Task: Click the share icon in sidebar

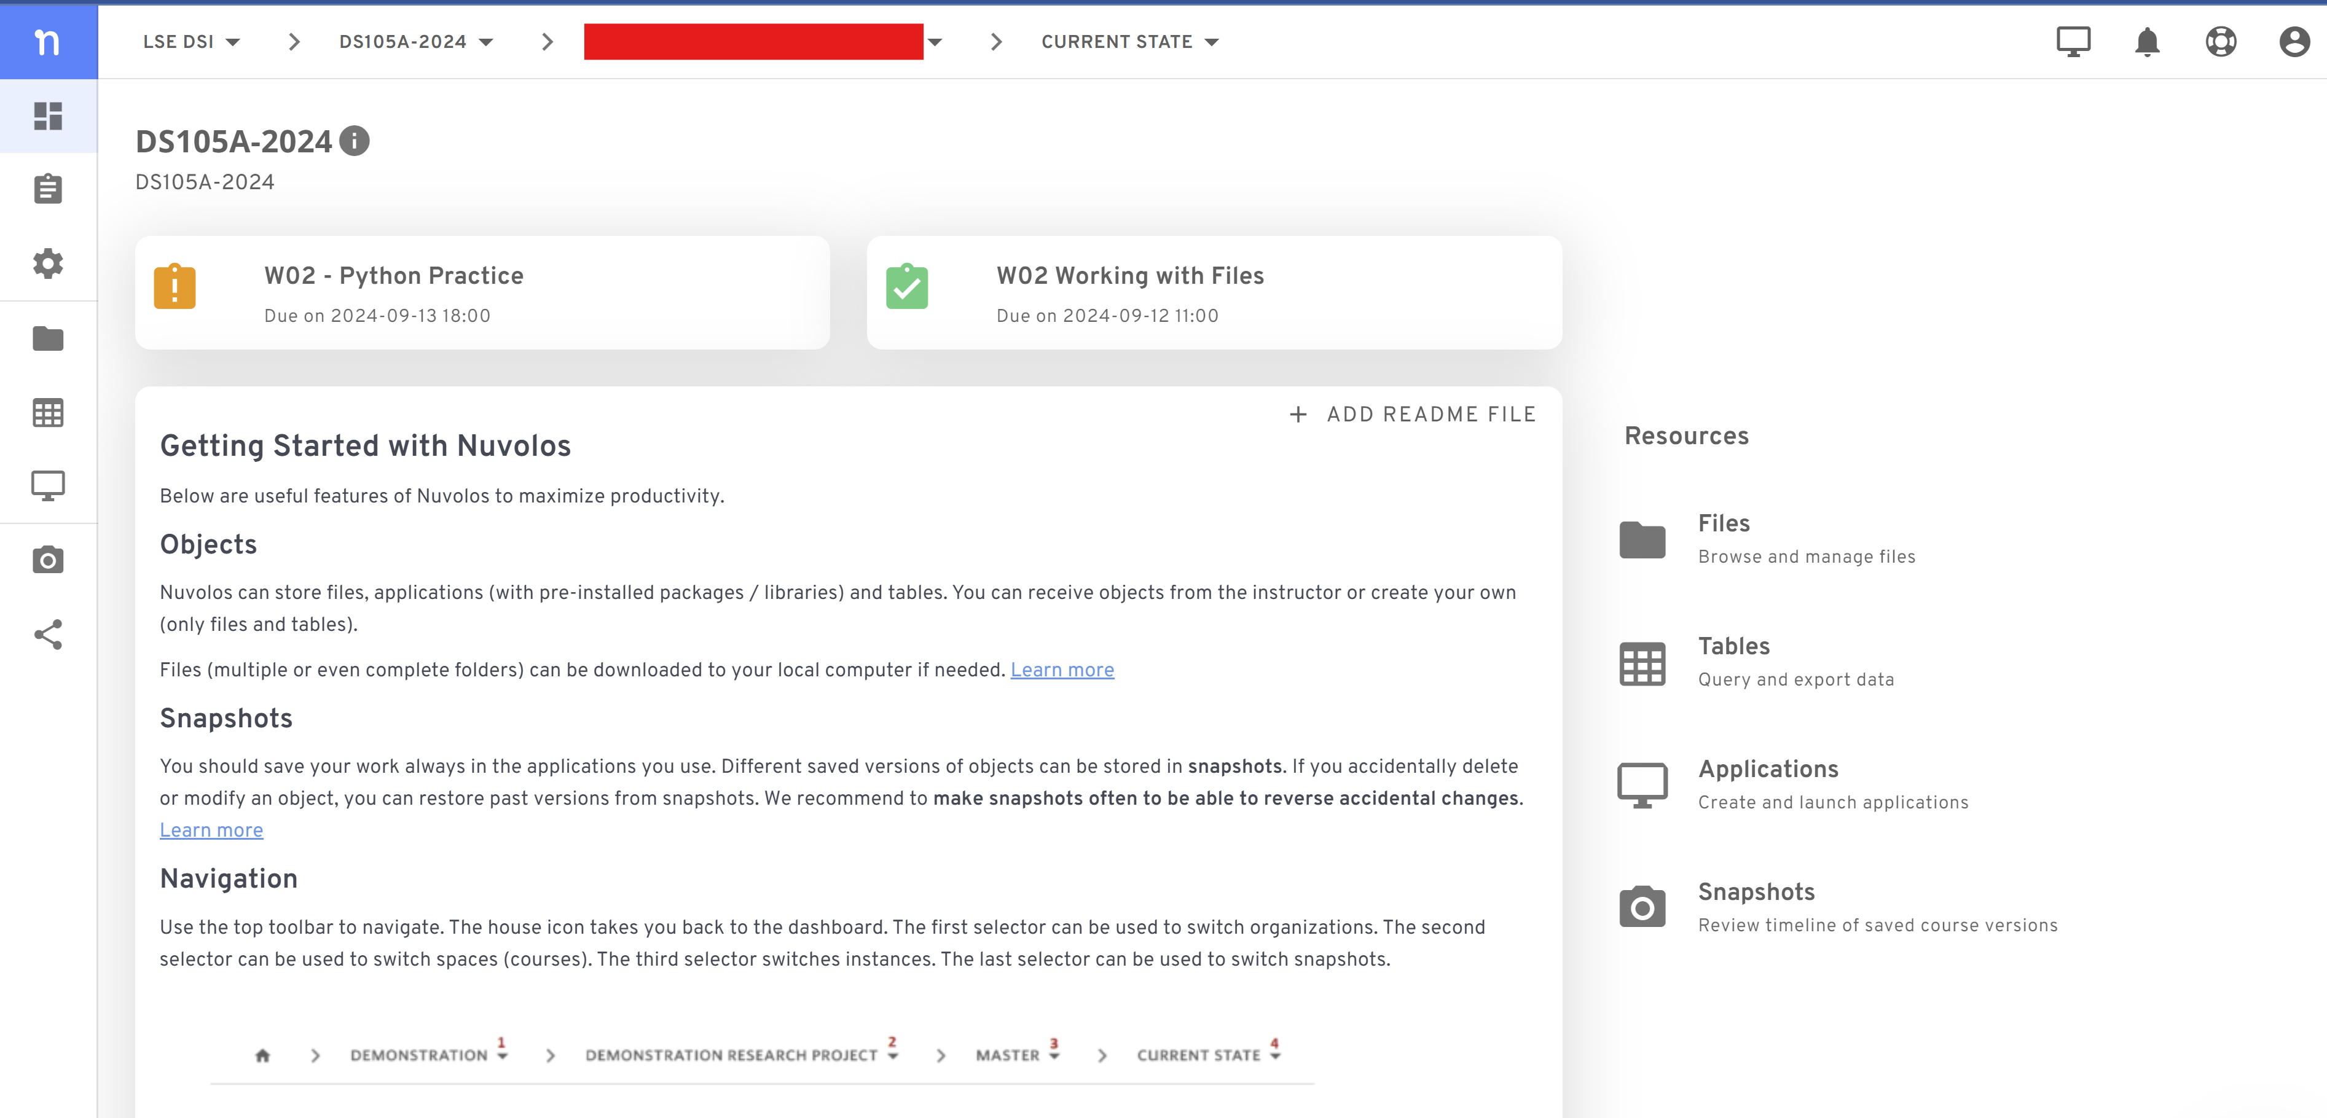Action: coord(47,635)
